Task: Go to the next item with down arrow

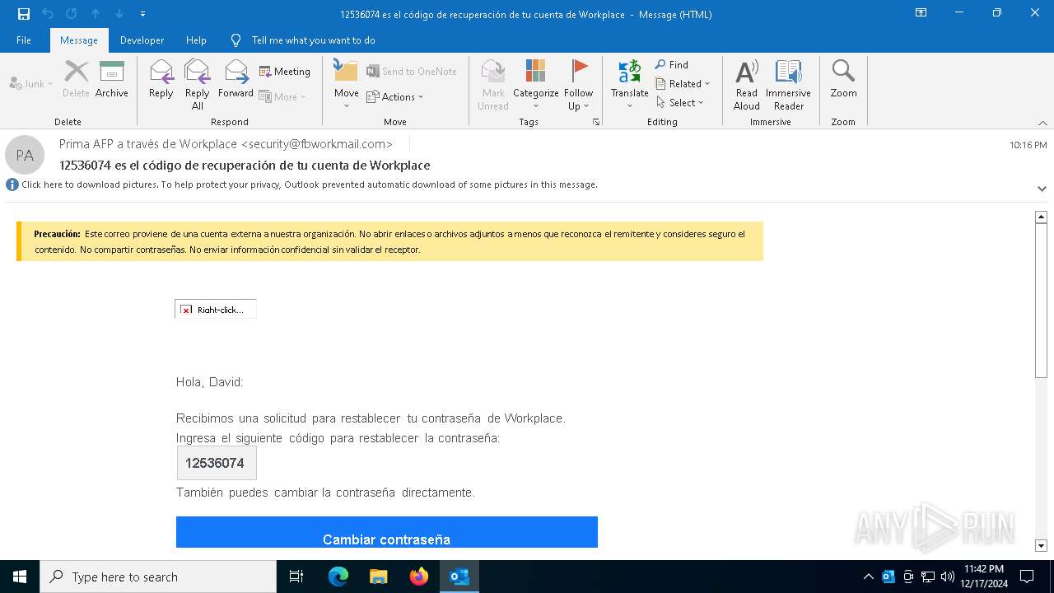Action: tap(119, 14)
